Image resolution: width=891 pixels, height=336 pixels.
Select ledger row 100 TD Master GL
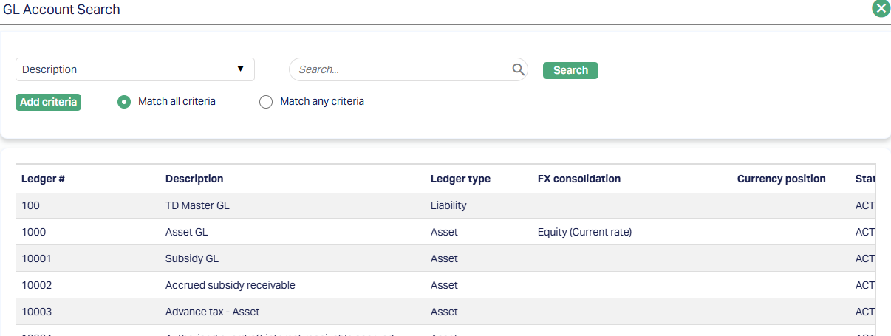tap(197, 205)
